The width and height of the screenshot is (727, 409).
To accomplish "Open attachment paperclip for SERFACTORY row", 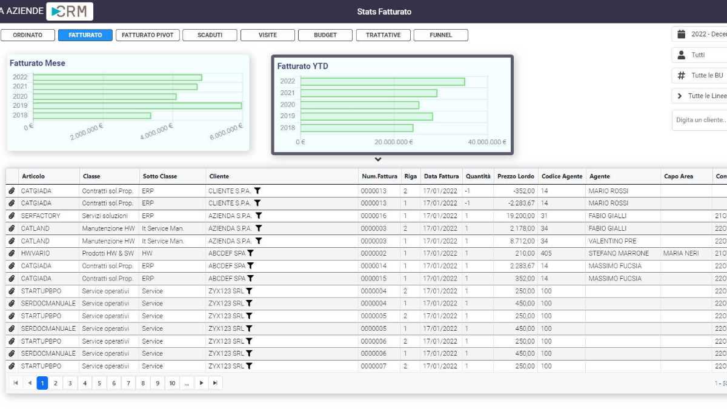I will coord(12,216).
